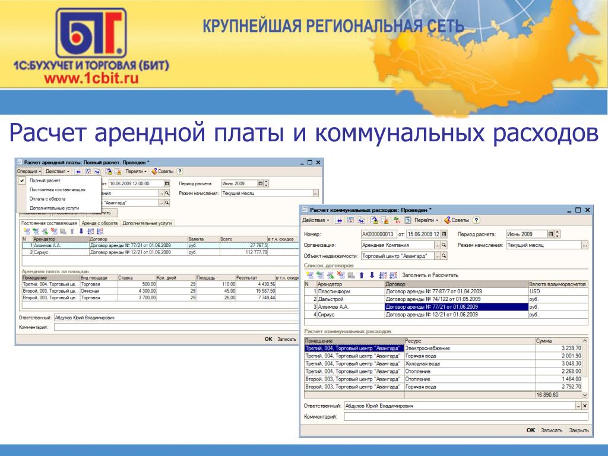Open Перейти menu in rent calculation window

click(x=136, y=172)
